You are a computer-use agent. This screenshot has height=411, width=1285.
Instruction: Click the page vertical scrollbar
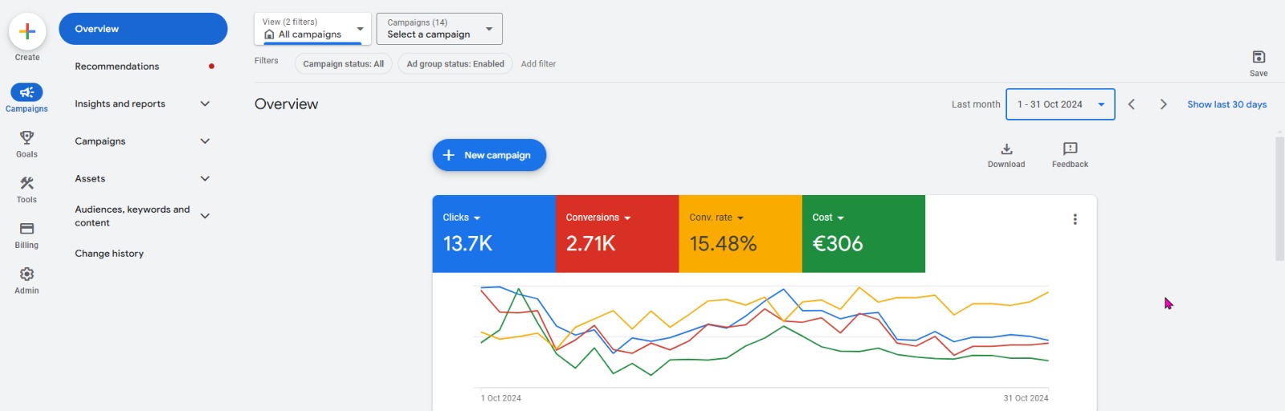click(1279, 199)
